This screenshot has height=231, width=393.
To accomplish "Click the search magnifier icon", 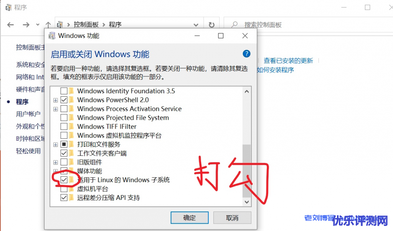I will (x=234, y=25).
